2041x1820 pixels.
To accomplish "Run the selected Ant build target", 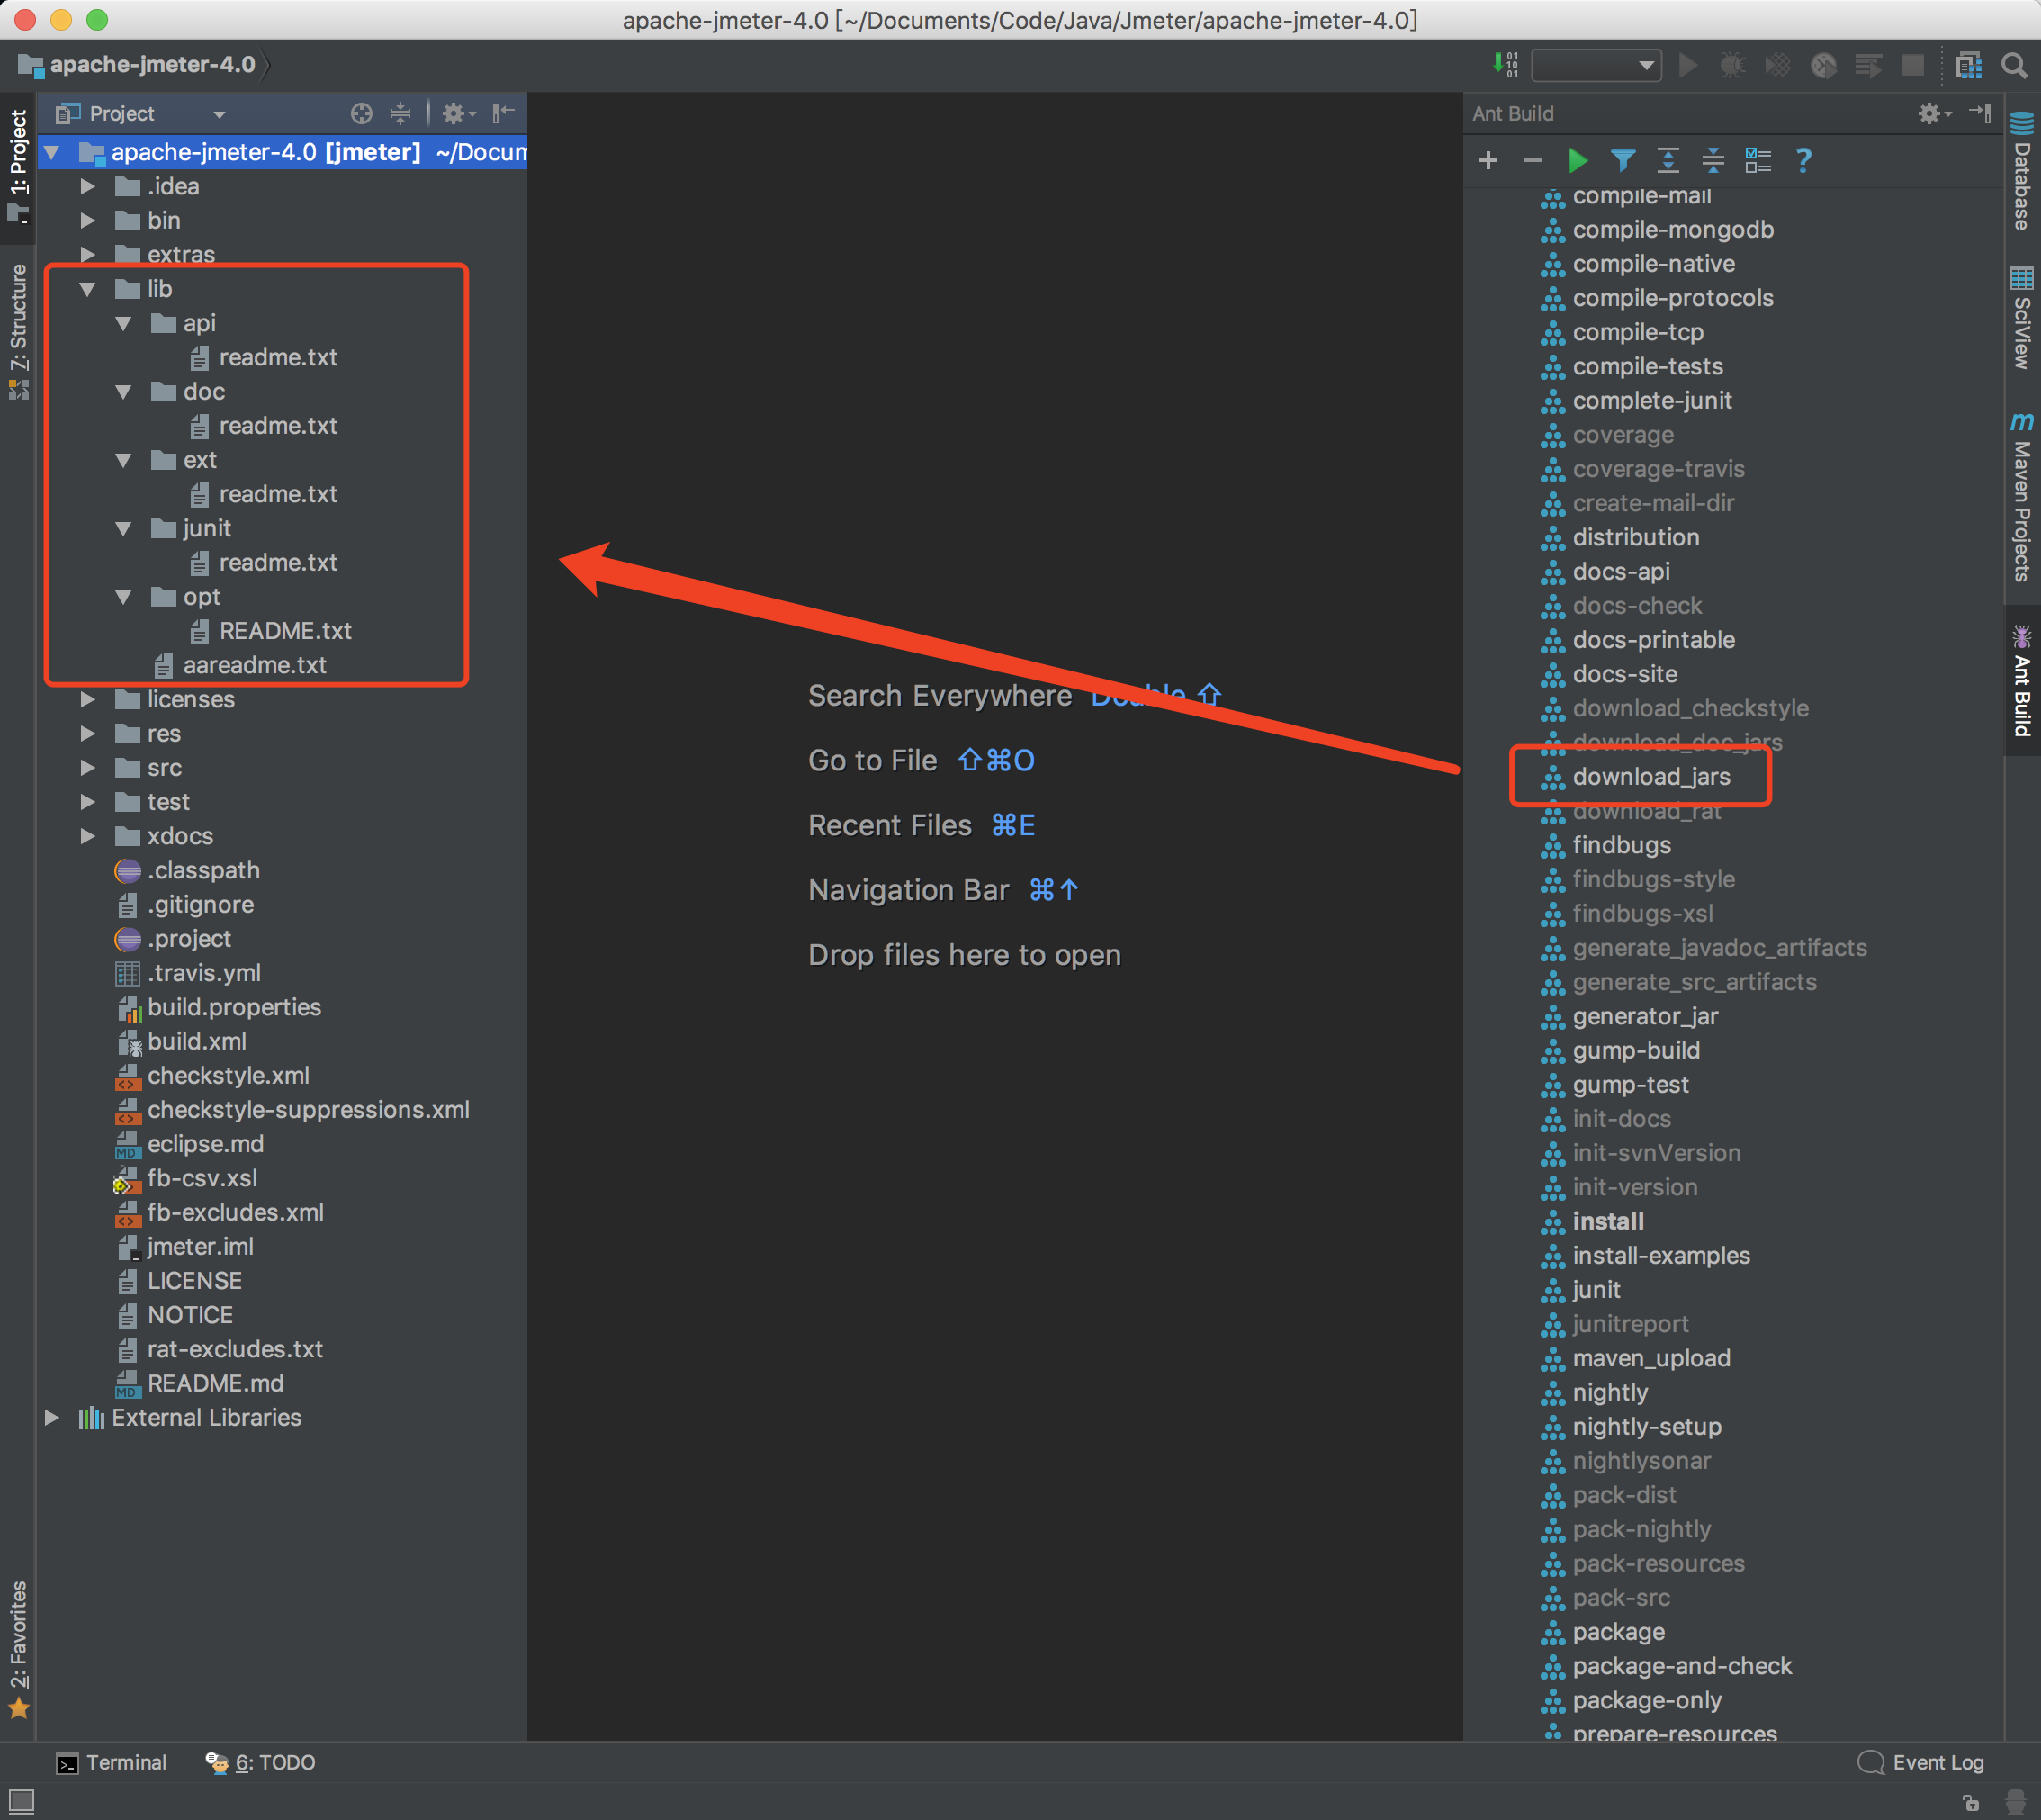I will tap(1577, 160).
